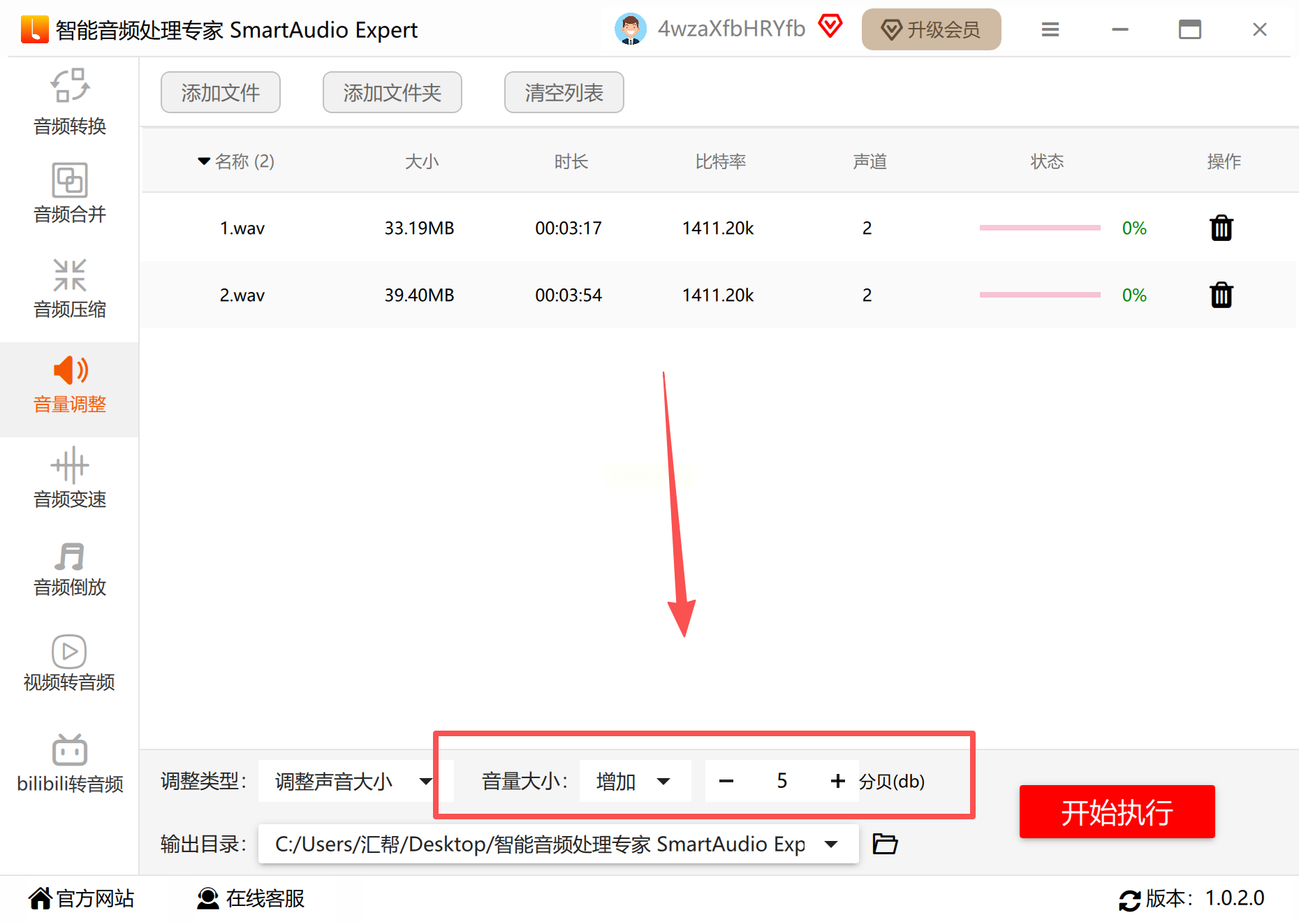Click the 操作 column header
1299x922 pixels.
click(1224, 161)
